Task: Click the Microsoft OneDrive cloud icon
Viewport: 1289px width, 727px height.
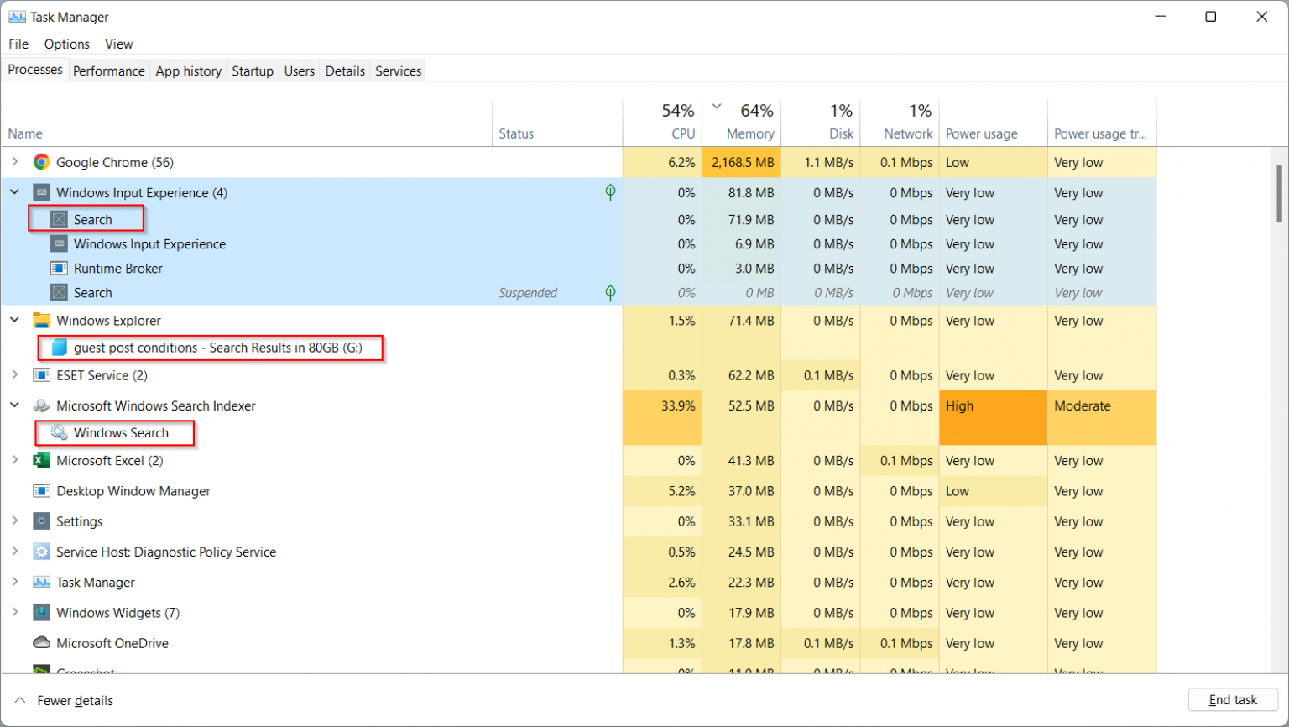Action: [x=41, y=643]
